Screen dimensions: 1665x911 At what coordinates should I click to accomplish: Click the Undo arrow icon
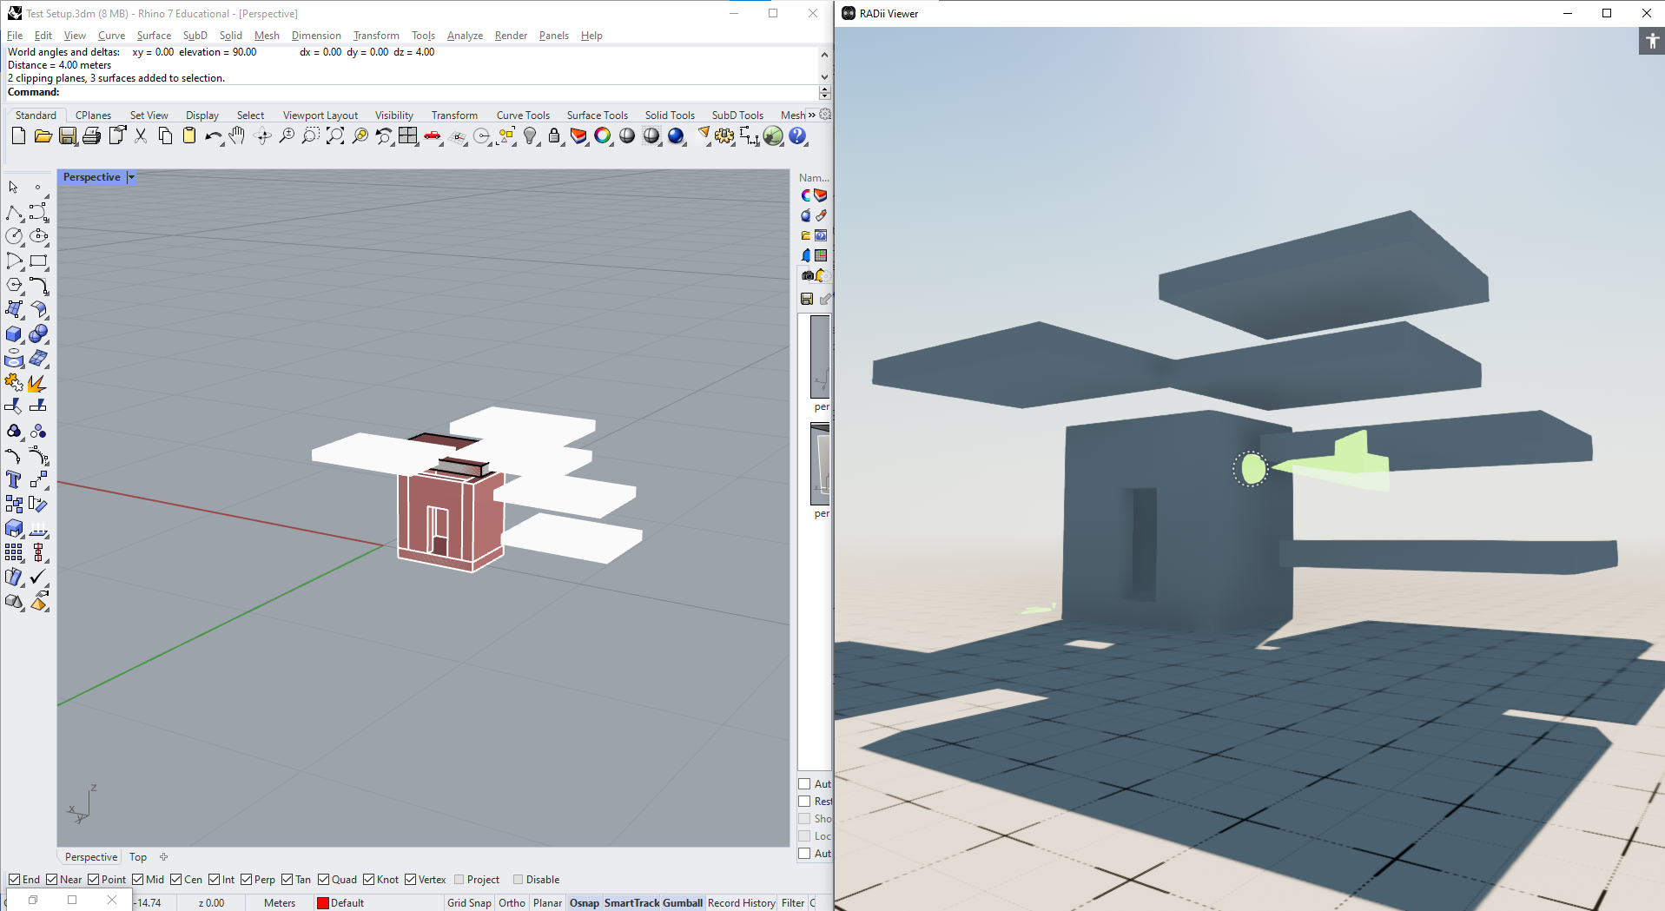[x=213, y=135]
